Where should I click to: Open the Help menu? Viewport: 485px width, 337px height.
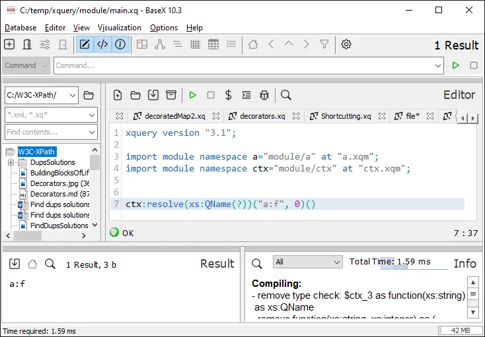click(194, 28)
